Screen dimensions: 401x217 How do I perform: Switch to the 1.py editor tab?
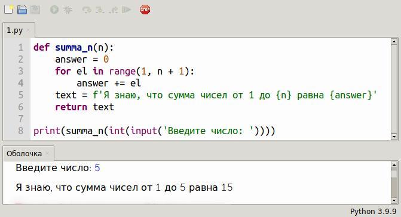15,30
